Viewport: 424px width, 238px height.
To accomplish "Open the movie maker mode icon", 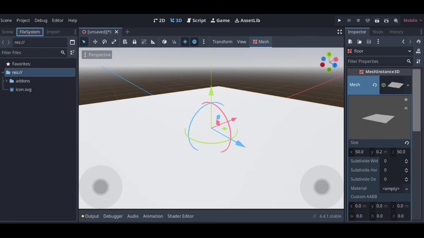I will [396, 20].
